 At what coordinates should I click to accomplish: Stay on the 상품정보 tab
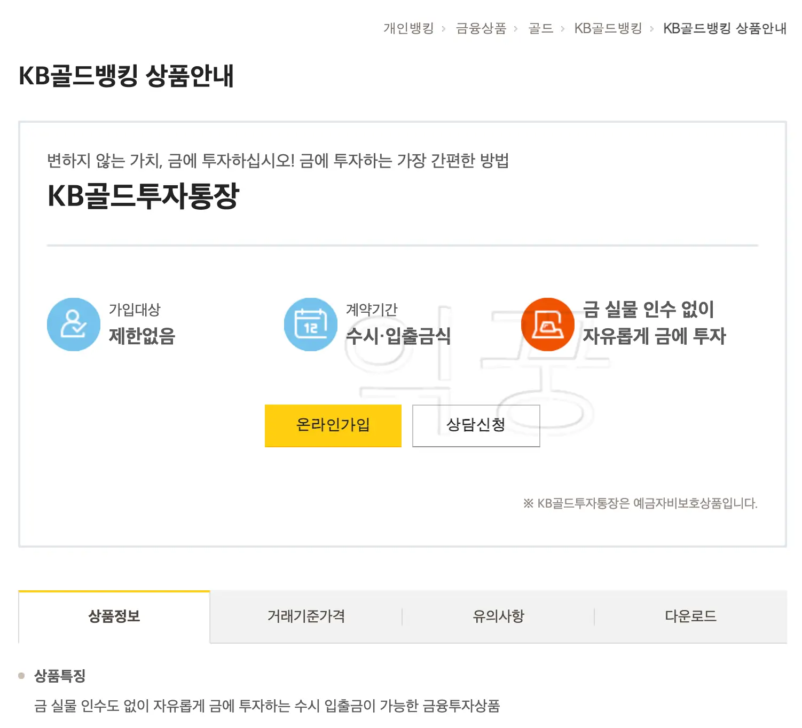click(x=114, y=616)
